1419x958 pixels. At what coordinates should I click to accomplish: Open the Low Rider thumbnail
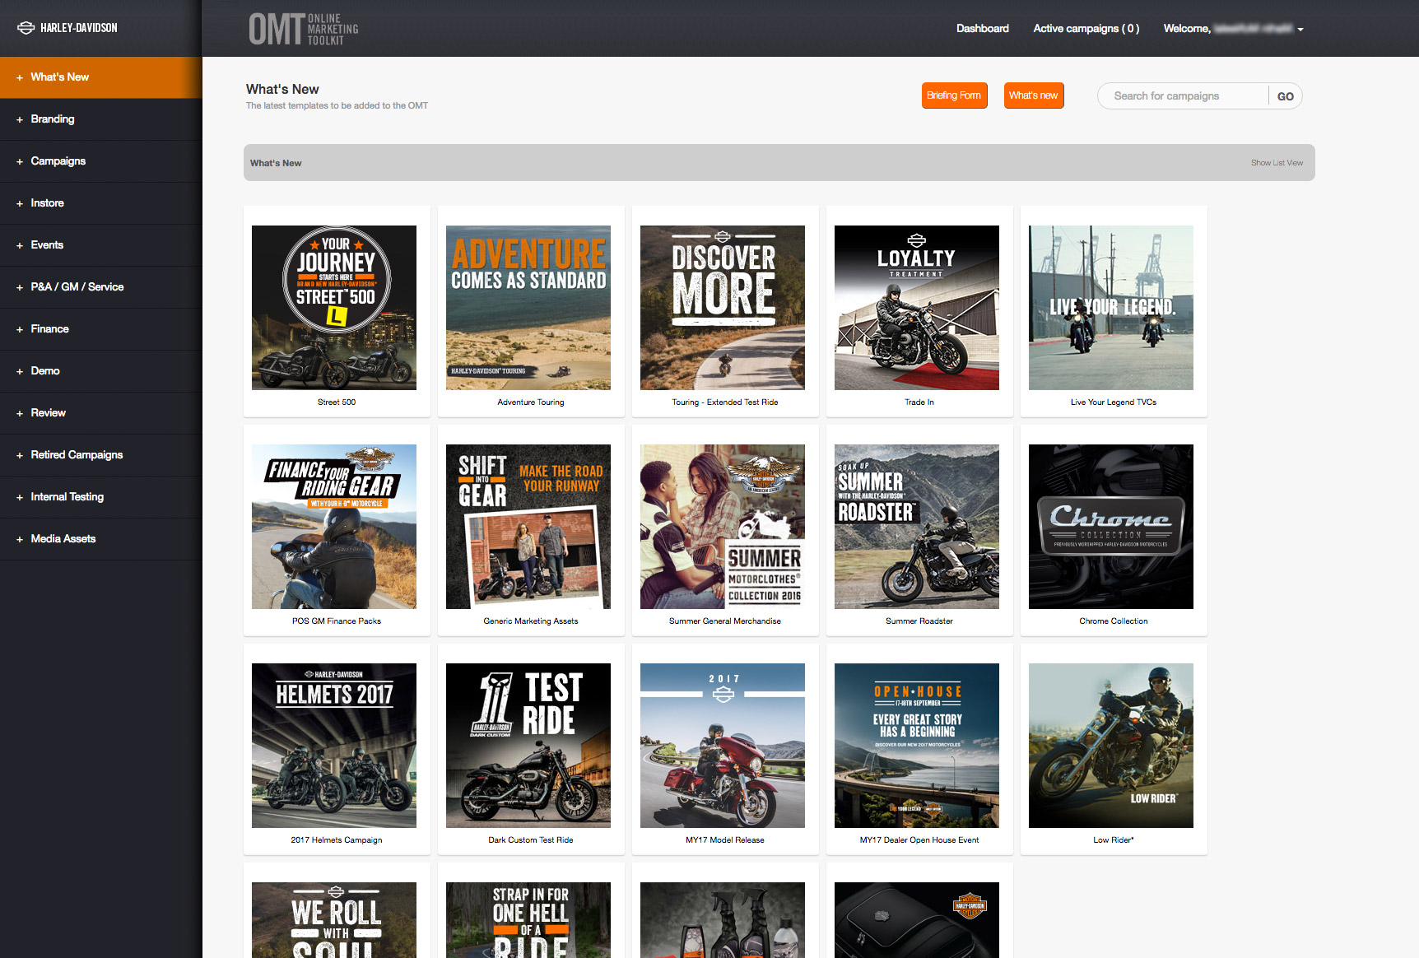coord(1111,746)
